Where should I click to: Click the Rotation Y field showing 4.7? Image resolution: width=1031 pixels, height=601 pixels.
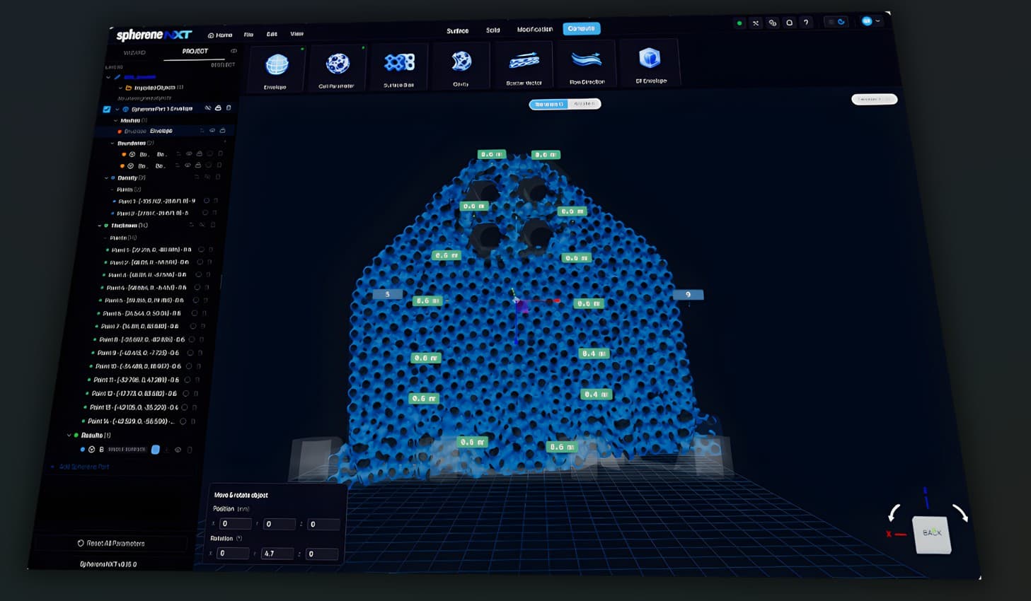point(277,554)
